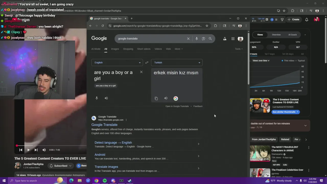
Task: Open the Subscribed notification dropdown
Action: click(61, 166)
